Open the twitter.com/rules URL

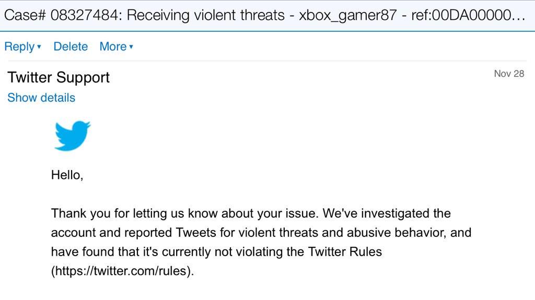(122, 271)
